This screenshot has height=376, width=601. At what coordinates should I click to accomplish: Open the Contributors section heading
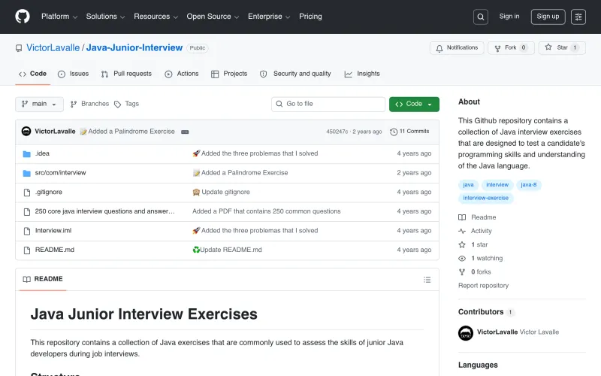[x=481, y=312]
